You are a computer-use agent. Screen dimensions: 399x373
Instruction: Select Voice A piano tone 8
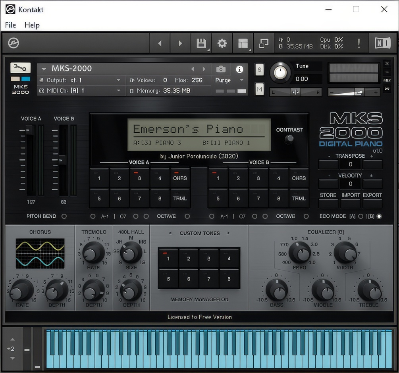(160, 198)
